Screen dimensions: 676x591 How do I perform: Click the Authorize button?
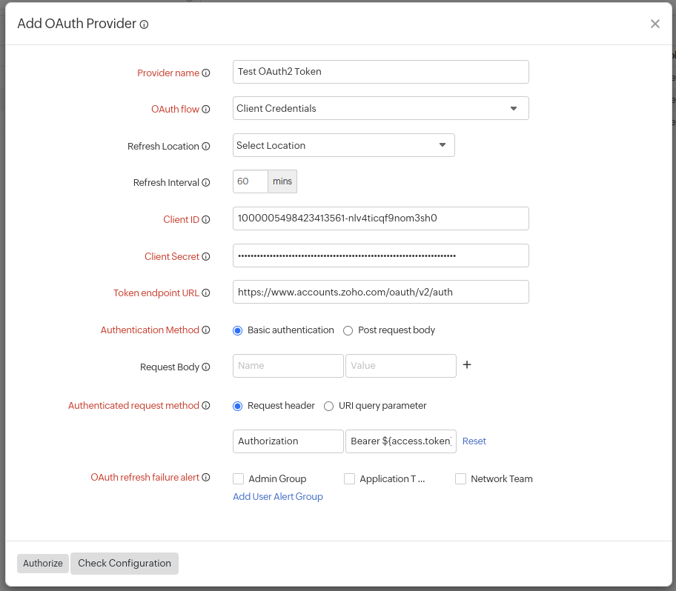(42, 563)
